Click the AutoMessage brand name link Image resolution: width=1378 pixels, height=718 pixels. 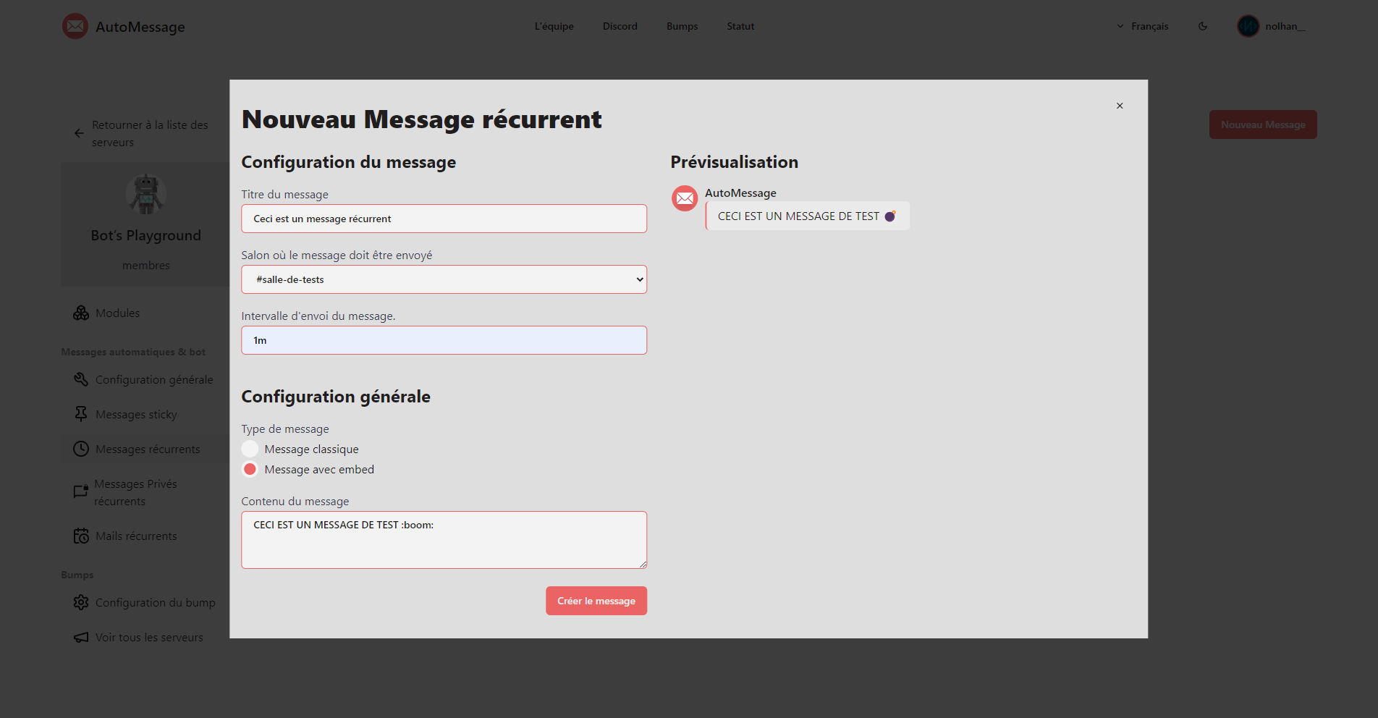140,27
